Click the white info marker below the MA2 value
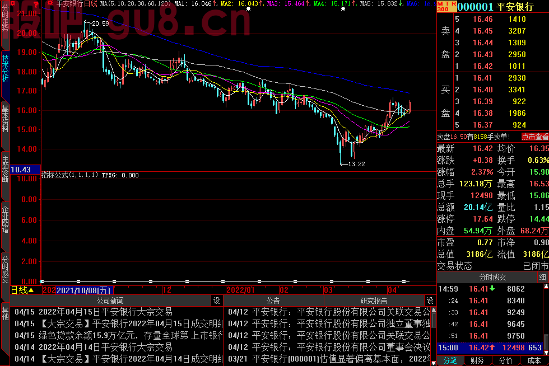Viewport: 549px width, 366px height. point(249,9)
